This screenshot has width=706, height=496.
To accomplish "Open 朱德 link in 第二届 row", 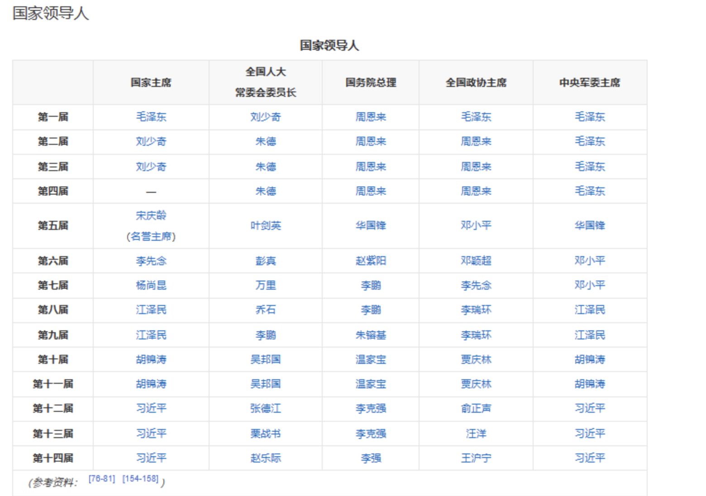I will (266, 141).
